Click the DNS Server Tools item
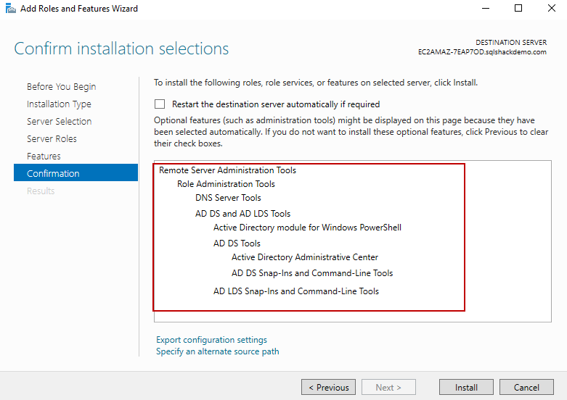 pyautogui.click(x=228, y=198)
